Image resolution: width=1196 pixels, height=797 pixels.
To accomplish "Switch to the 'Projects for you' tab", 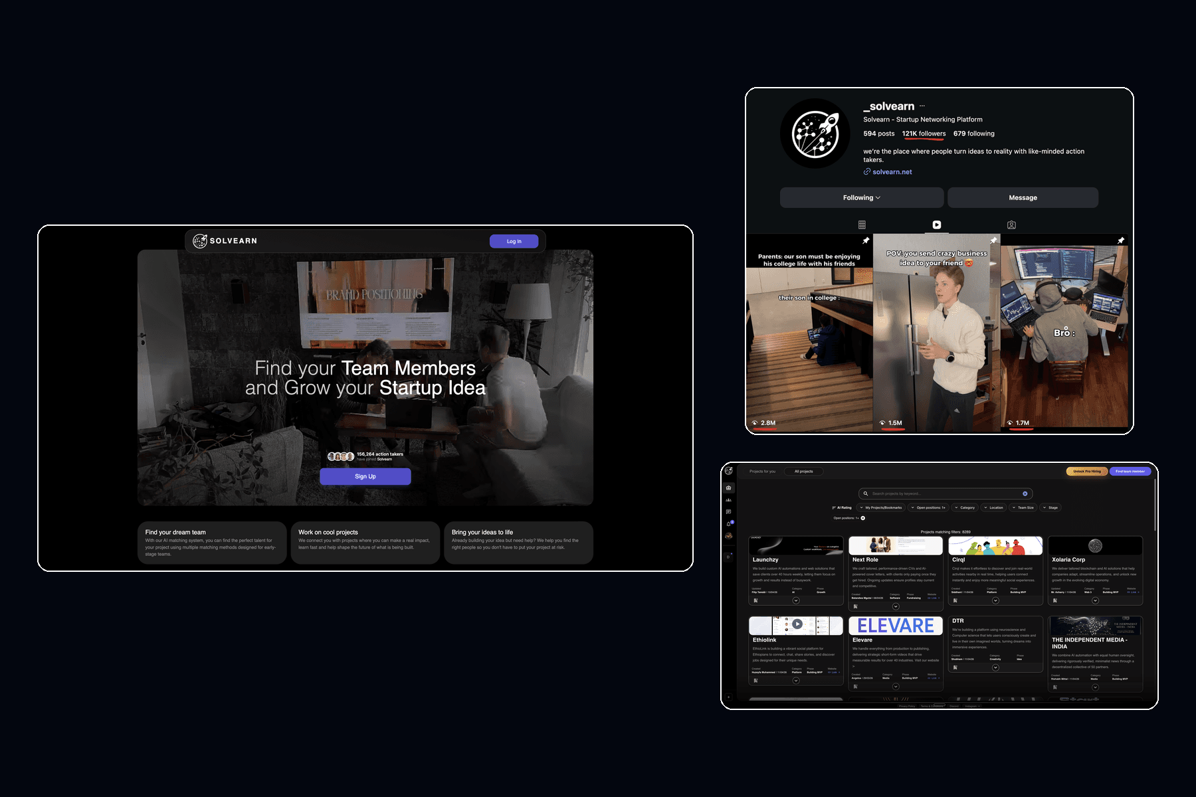I will [x=762, y=472].
